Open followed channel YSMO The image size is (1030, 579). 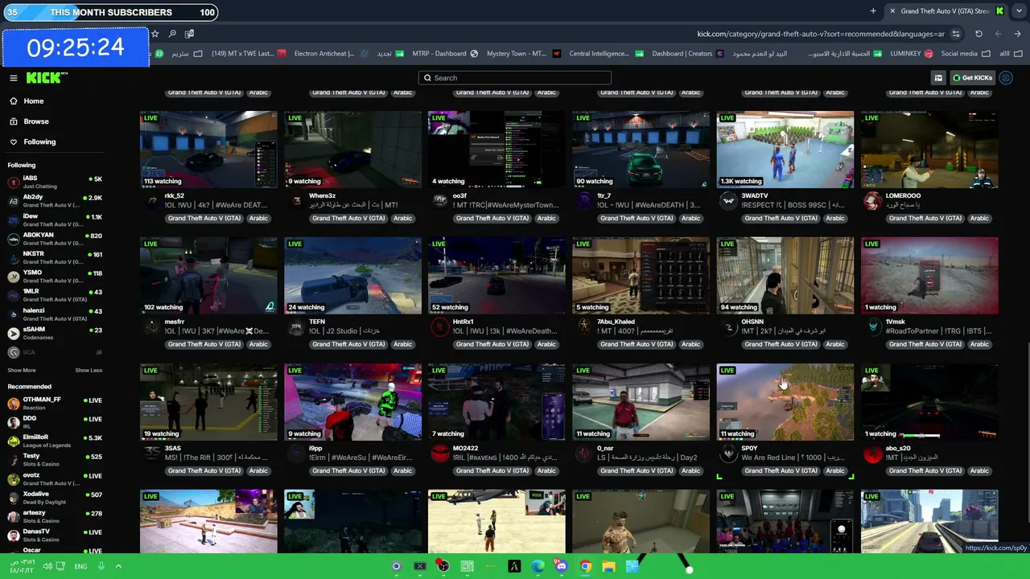(x=55, y=277)
